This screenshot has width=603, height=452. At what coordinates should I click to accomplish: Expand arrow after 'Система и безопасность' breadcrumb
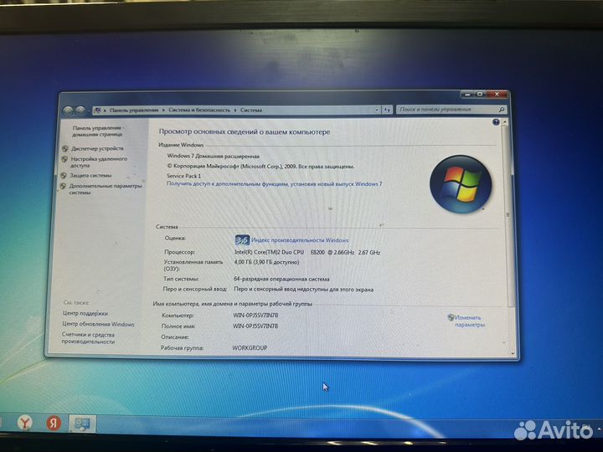tap(235, 110)
